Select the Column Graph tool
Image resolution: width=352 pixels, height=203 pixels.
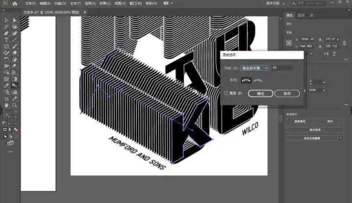click(15, 92)
